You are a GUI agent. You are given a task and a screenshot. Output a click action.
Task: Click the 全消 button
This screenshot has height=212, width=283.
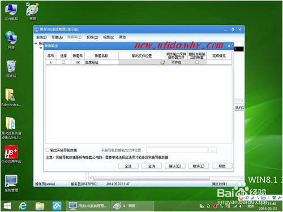coord(152,166)
